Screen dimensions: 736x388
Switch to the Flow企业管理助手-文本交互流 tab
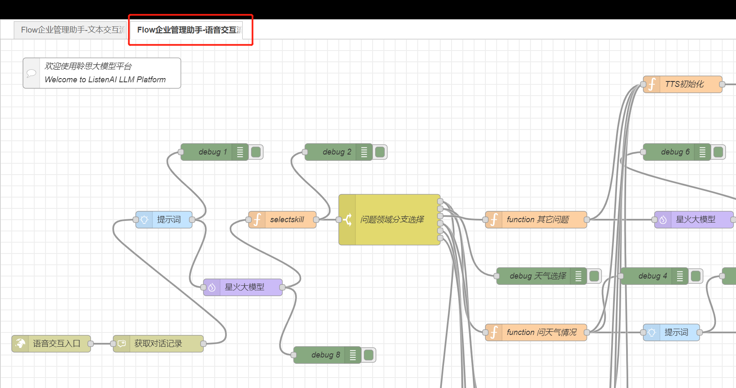tap(71, 30)
